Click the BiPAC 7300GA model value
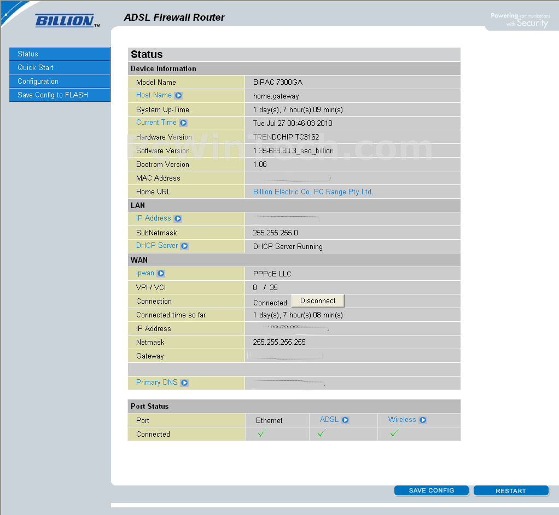Viewport: 559px width, 515px height. [278, 83]
